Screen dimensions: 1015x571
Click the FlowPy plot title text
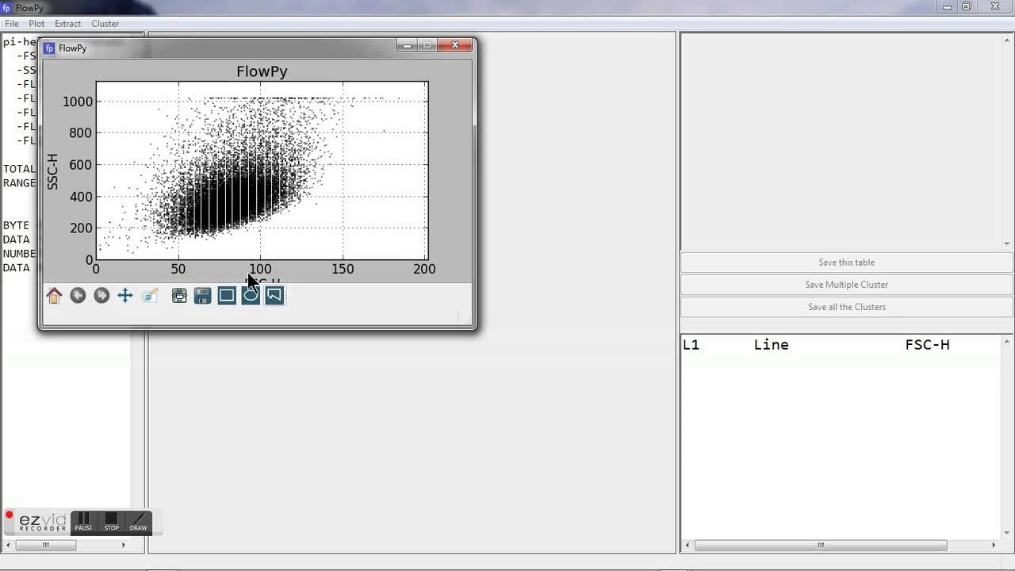coord(262,71)
